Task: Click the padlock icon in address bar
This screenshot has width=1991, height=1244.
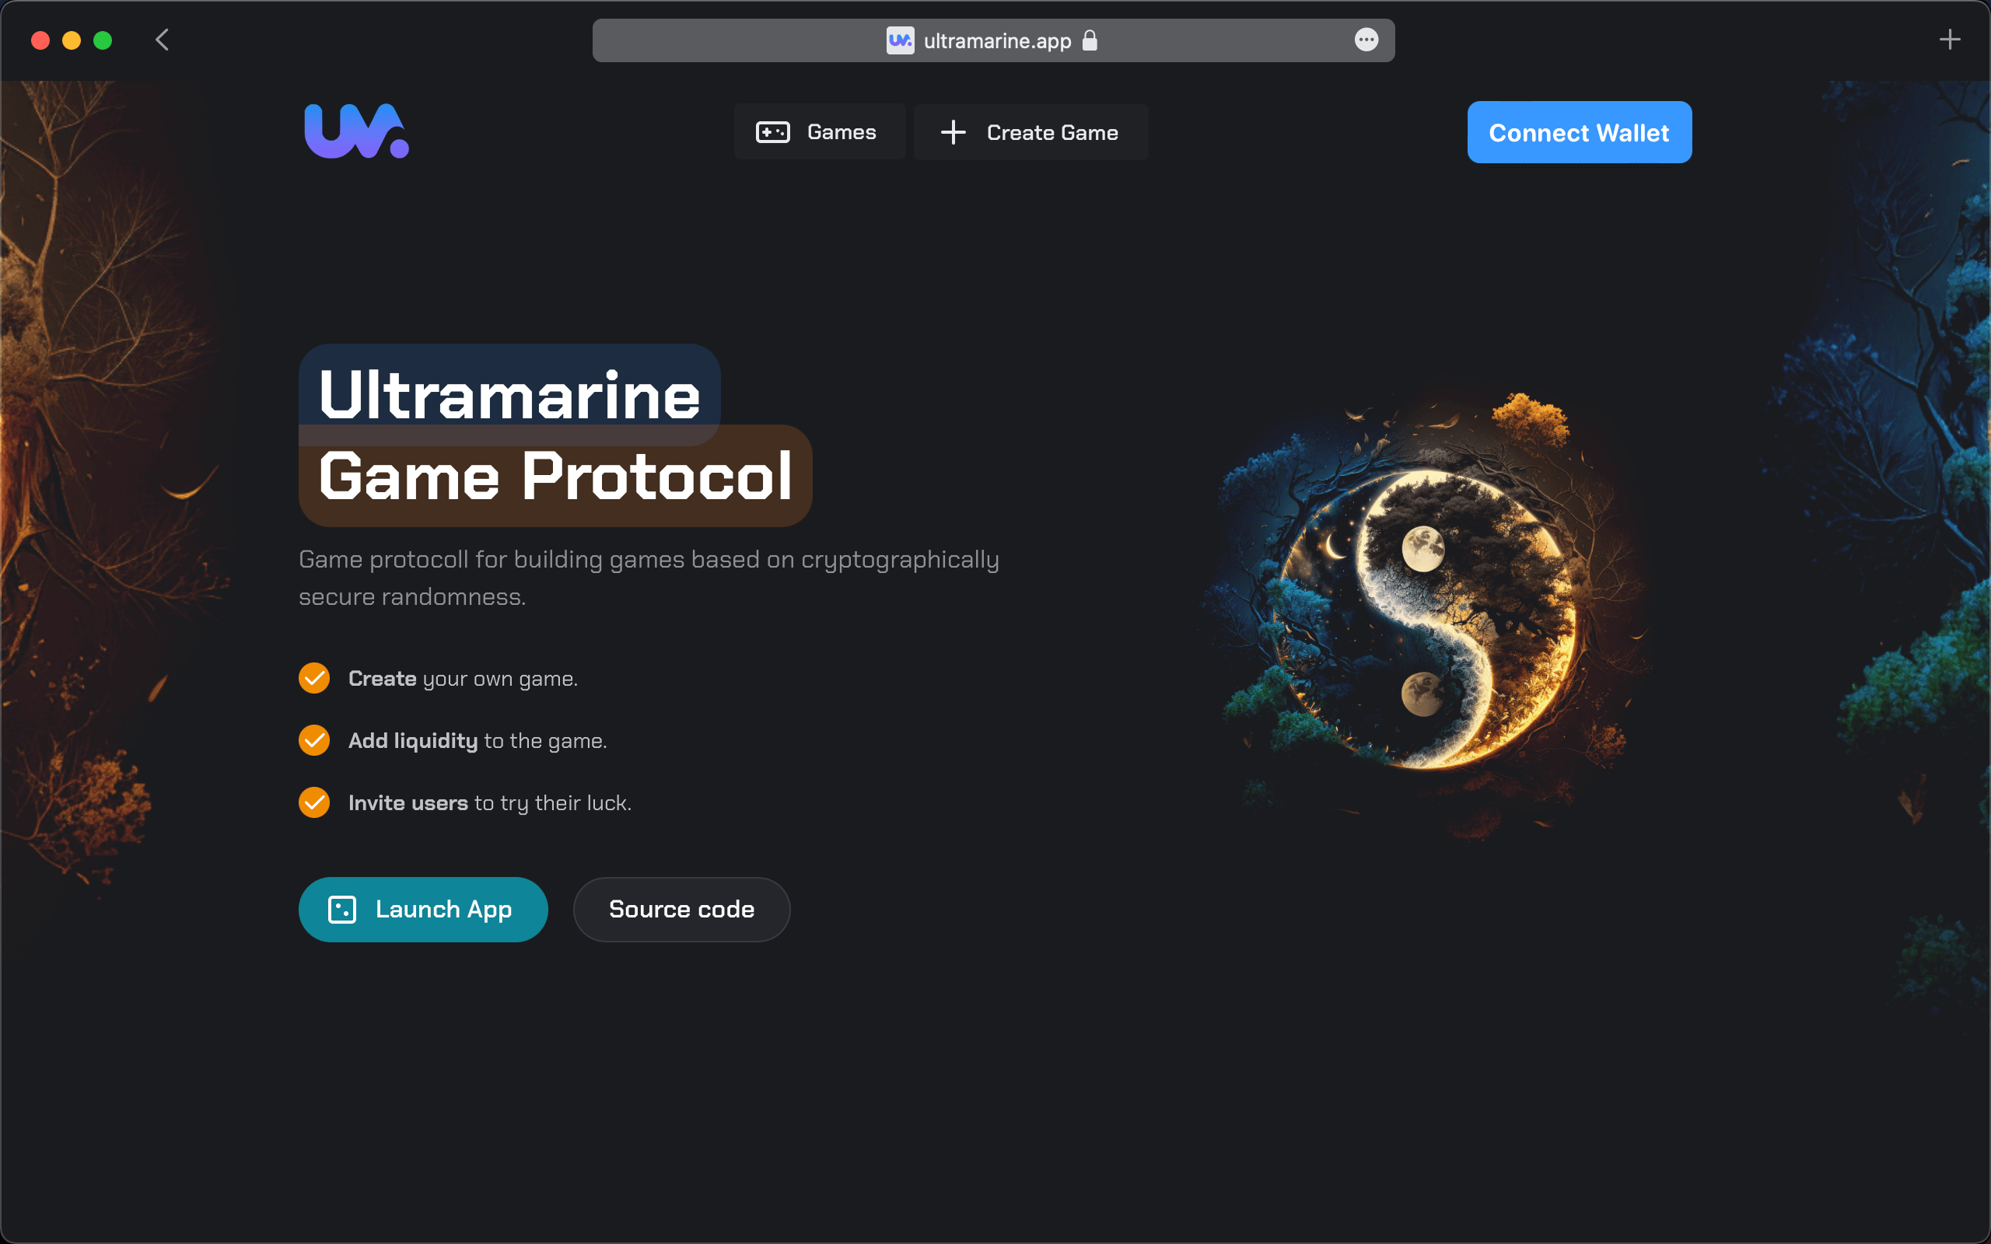Action: click(1090, 40)
